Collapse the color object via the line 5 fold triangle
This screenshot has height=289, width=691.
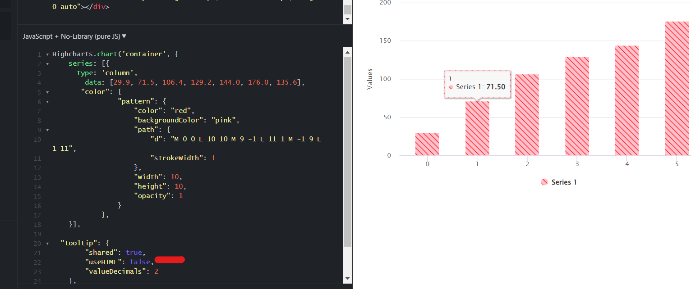tap(47, 92)
